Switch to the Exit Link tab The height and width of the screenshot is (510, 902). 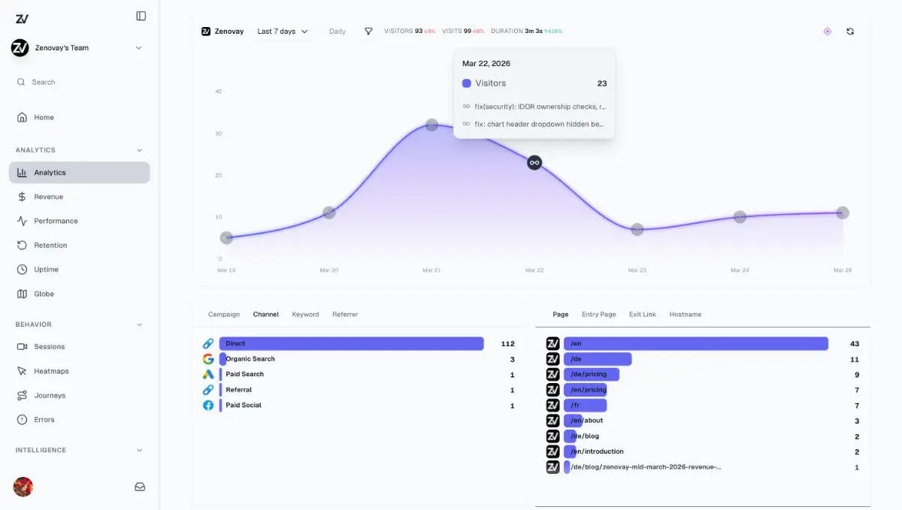point(643,315)
